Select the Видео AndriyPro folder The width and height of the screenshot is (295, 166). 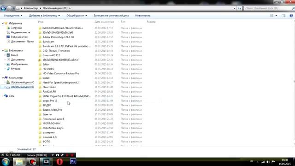tap(52, 110)
